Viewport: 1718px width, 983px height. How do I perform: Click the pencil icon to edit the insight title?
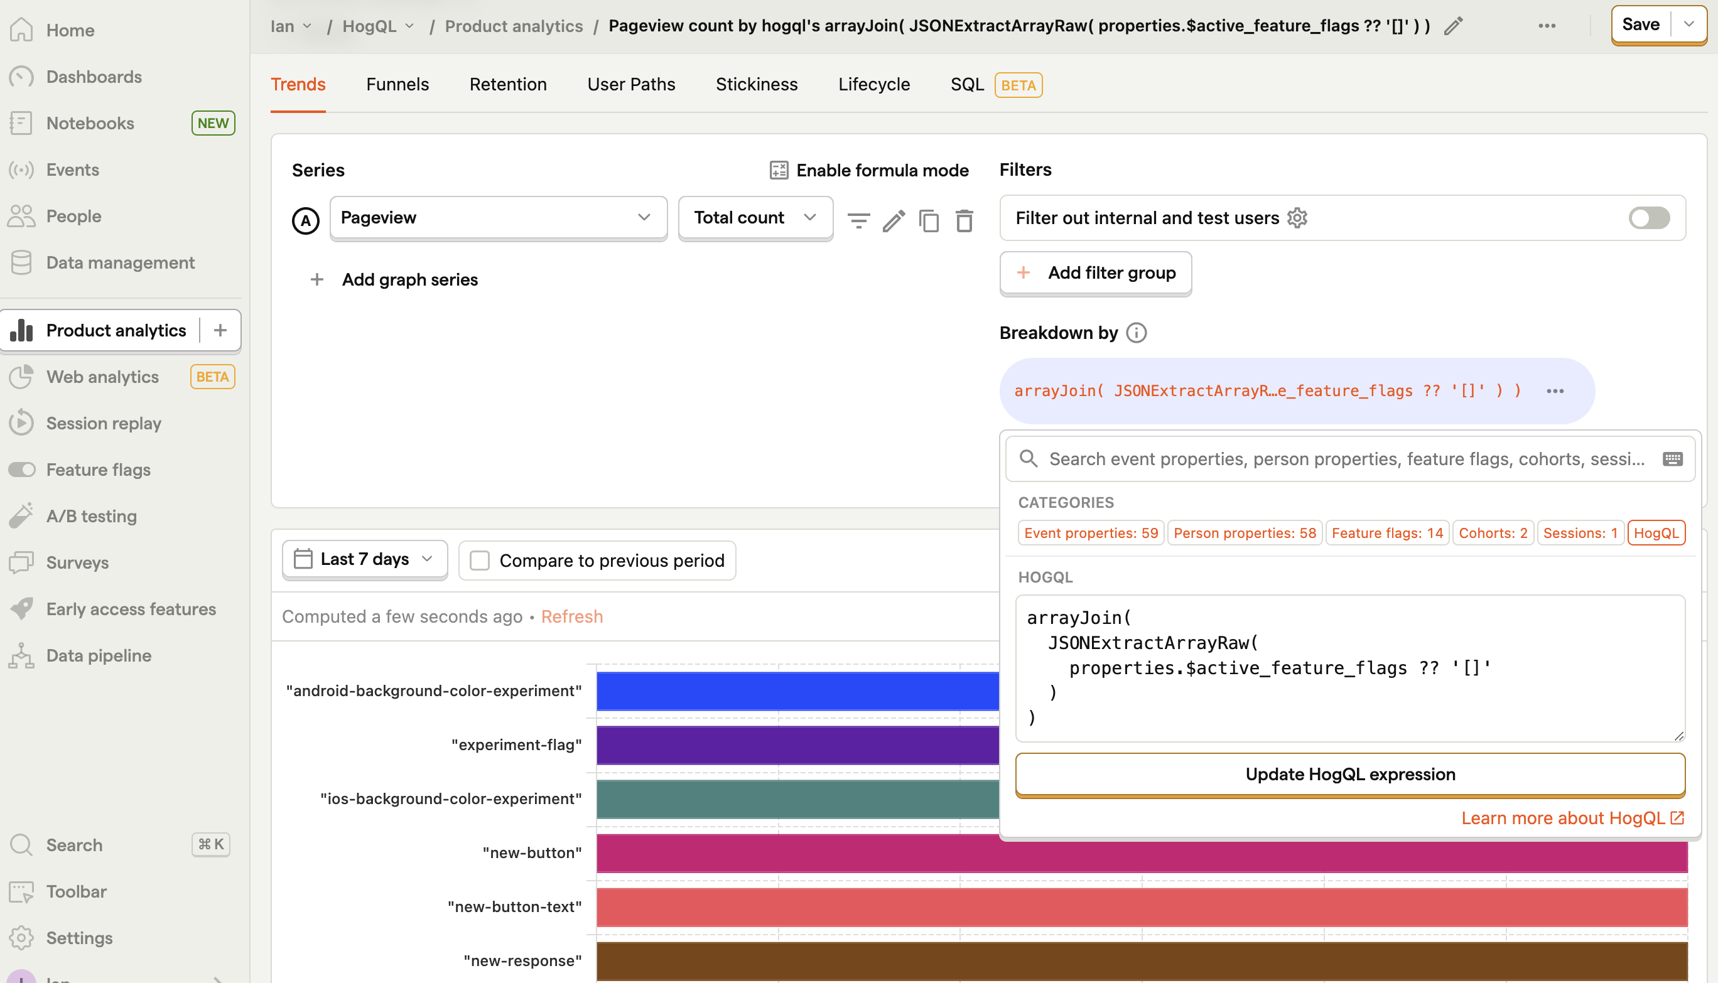click(1453, 26)
